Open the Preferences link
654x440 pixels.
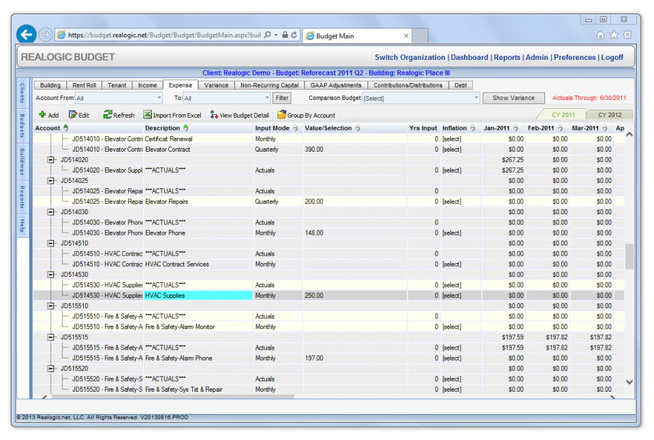click(574, 57)
